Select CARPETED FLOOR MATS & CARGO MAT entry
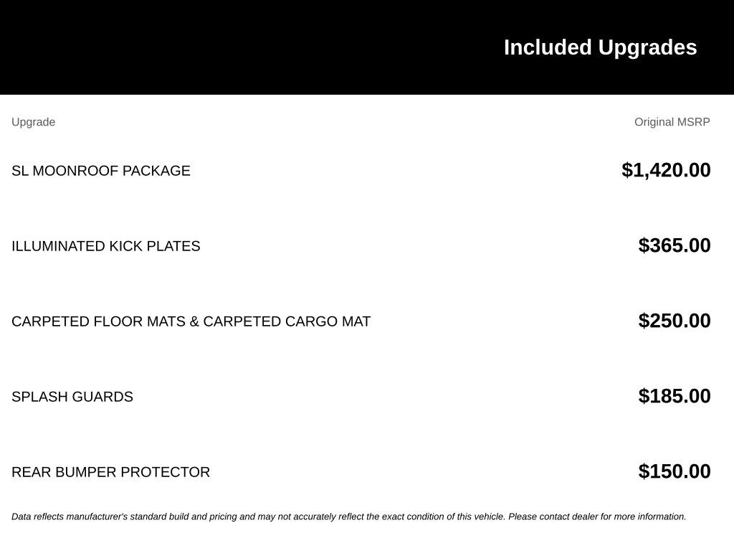This screenshot has width=734, height=551. 191,321
